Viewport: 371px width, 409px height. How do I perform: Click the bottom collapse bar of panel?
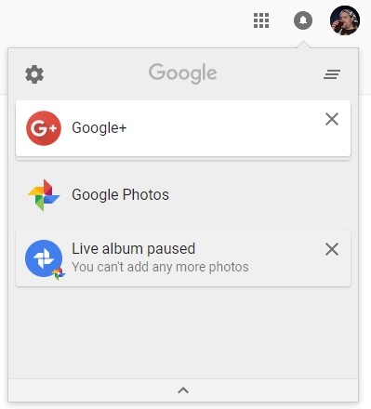click(x=183, y=390)
